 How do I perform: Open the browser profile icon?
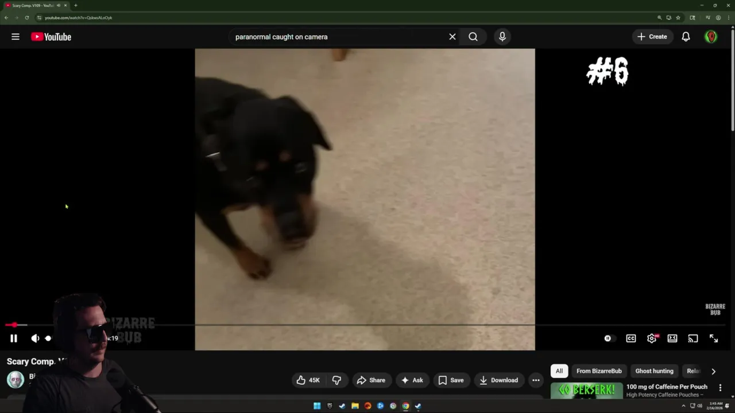click(718, 18)
